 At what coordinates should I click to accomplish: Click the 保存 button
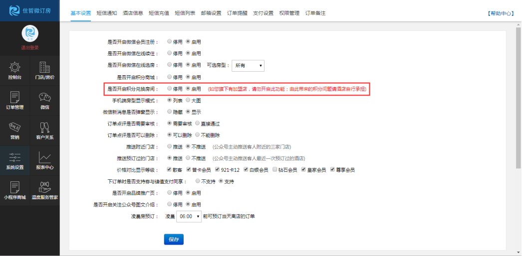pos(174,240)
